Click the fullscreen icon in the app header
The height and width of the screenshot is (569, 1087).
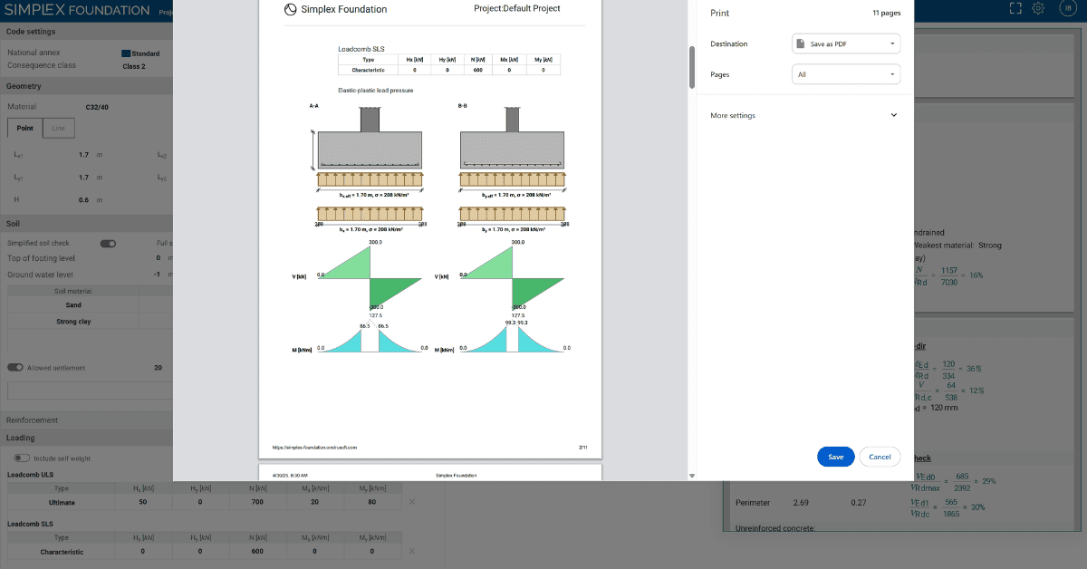pos(1015,9)
